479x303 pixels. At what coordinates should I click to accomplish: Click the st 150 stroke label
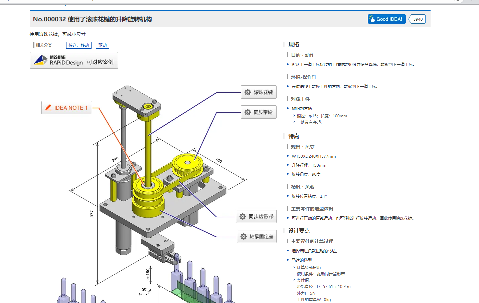coord(148,274)
